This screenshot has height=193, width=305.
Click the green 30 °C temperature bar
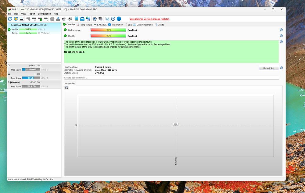(x=28, y=33)
